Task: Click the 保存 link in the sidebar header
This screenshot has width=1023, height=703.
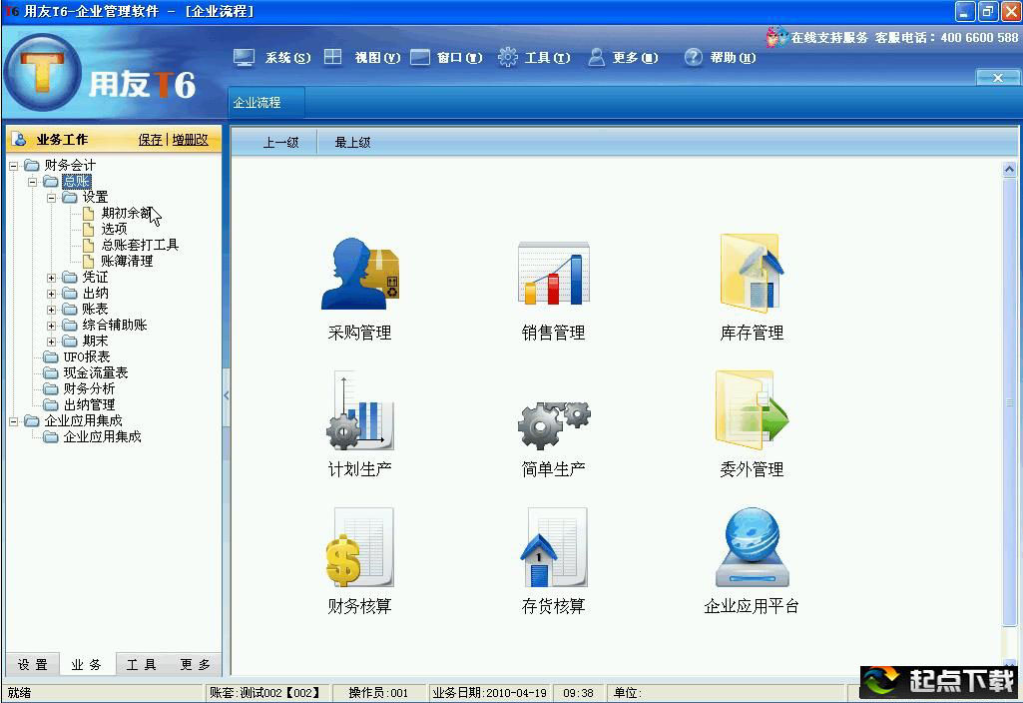Action: [150, 139]
